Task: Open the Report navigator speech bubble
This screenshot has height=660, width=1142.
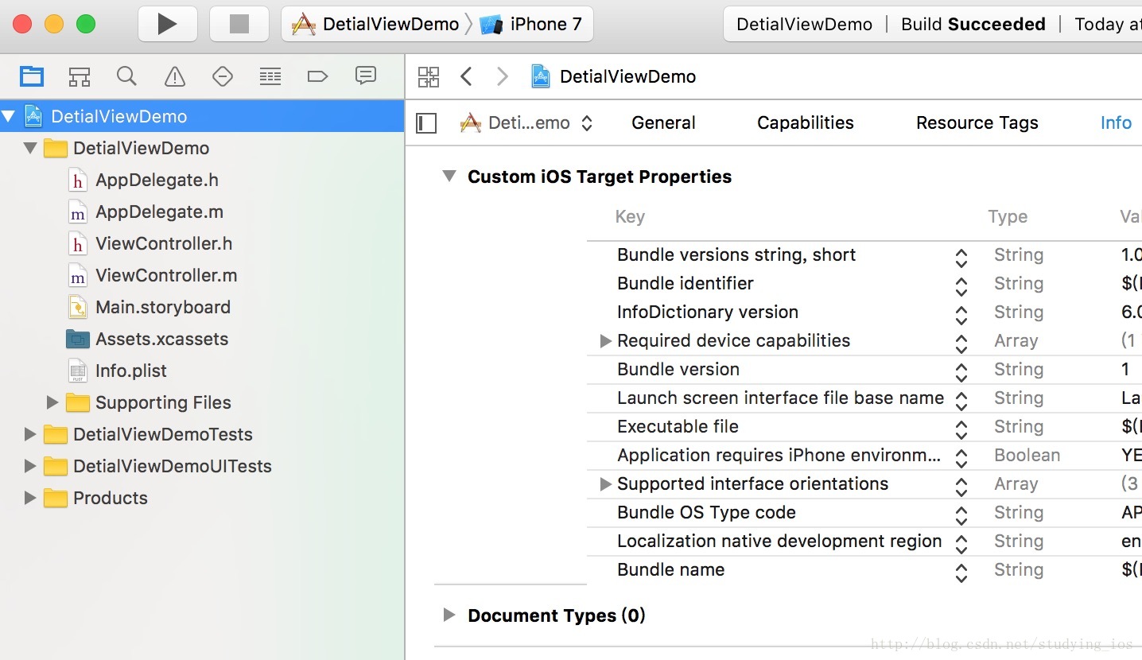Action: pos(365,76)
